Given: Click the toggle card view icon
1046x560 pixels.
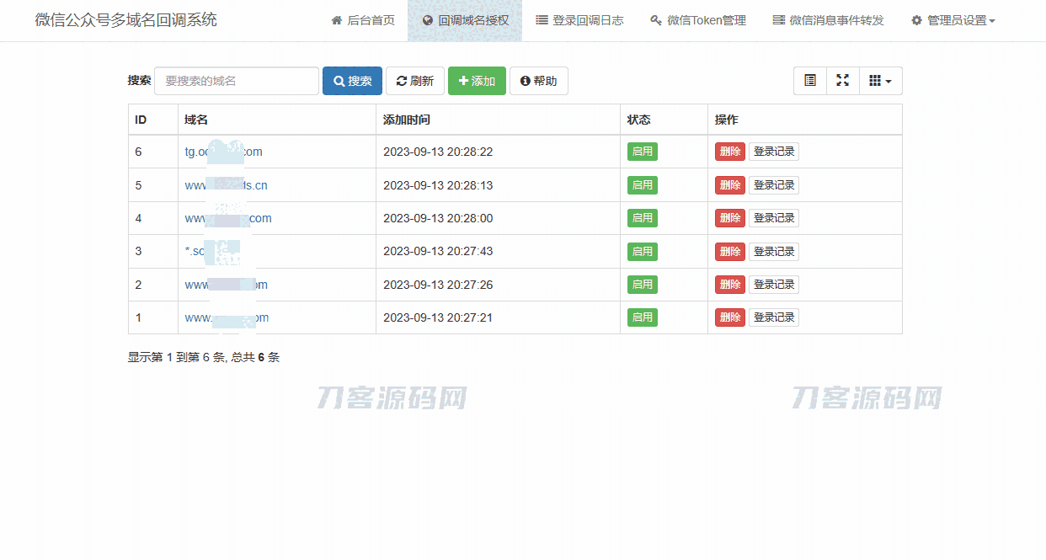Looking at the screenshot, I should tap(810, 81).
